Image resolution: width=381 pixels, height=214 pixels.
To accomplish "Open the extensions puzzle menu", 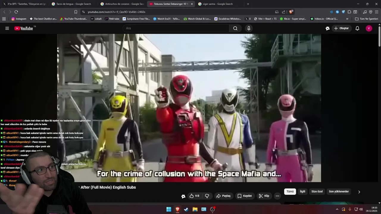I will pyautogui.click(x=349, y=12).
